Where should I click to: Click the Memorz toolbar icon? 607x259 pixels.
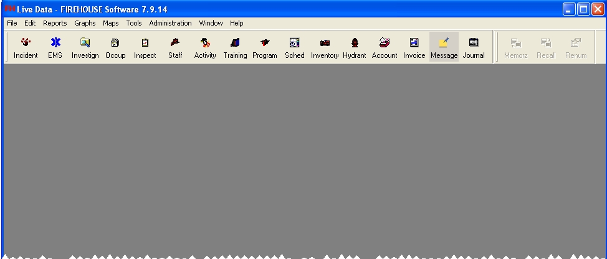click(x=515, y=47)
